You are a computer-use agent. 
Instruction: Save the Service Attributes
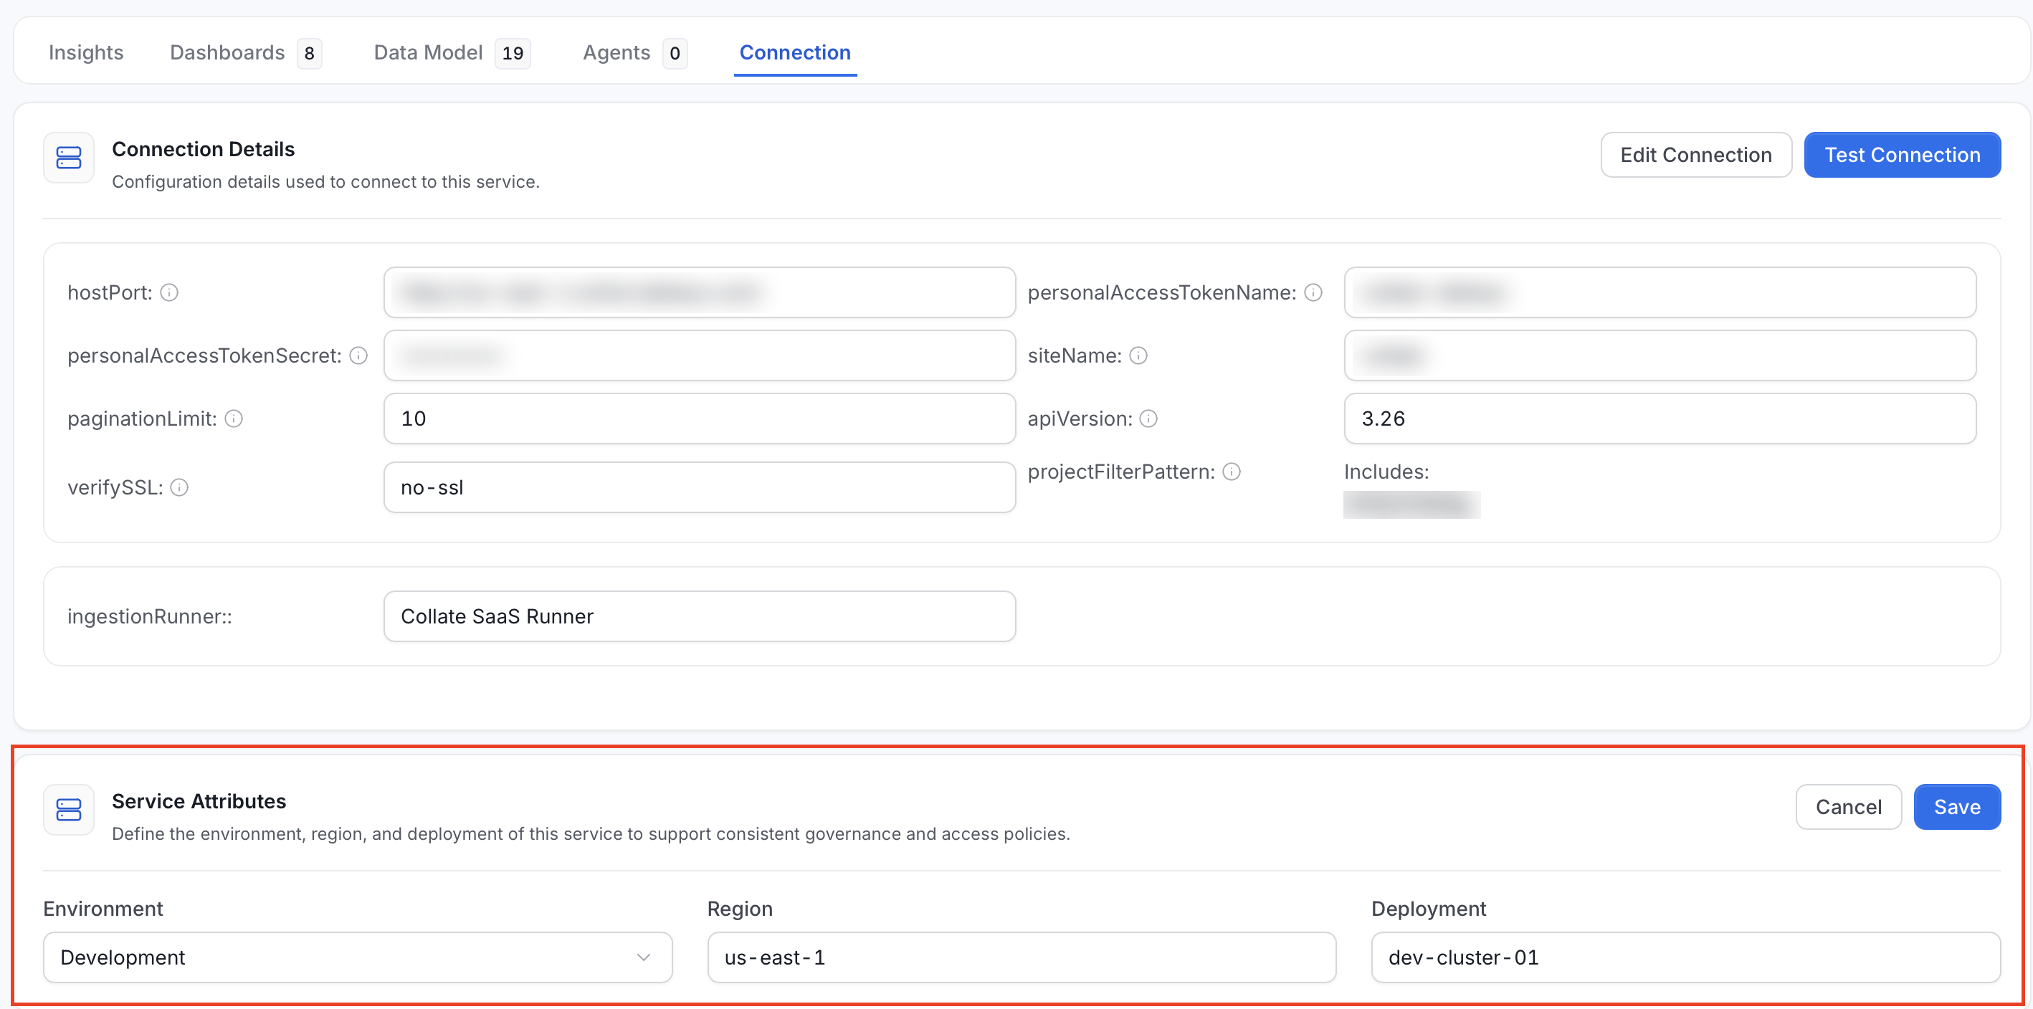[x=1957, y=807]
